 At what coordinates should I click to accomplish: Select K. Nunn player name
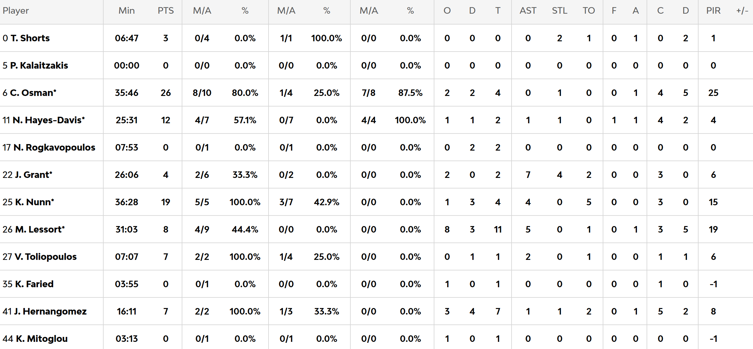click(35, 202)
